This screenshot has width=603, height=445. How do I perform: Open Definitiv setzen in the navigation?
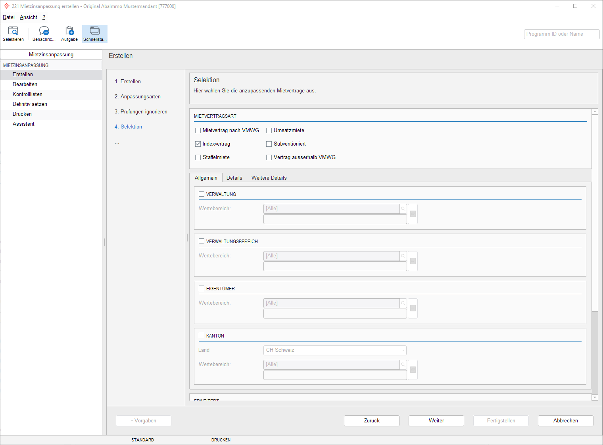[x=51, y=104]
